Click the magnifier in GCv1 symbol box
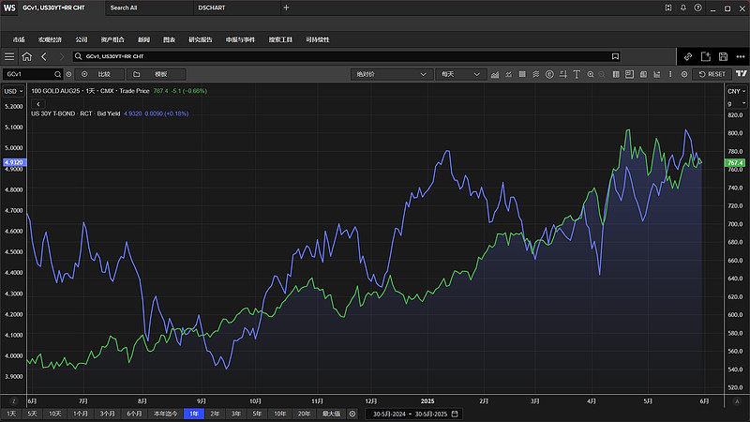This screenshot has width=750, height=422. [57, 74]
